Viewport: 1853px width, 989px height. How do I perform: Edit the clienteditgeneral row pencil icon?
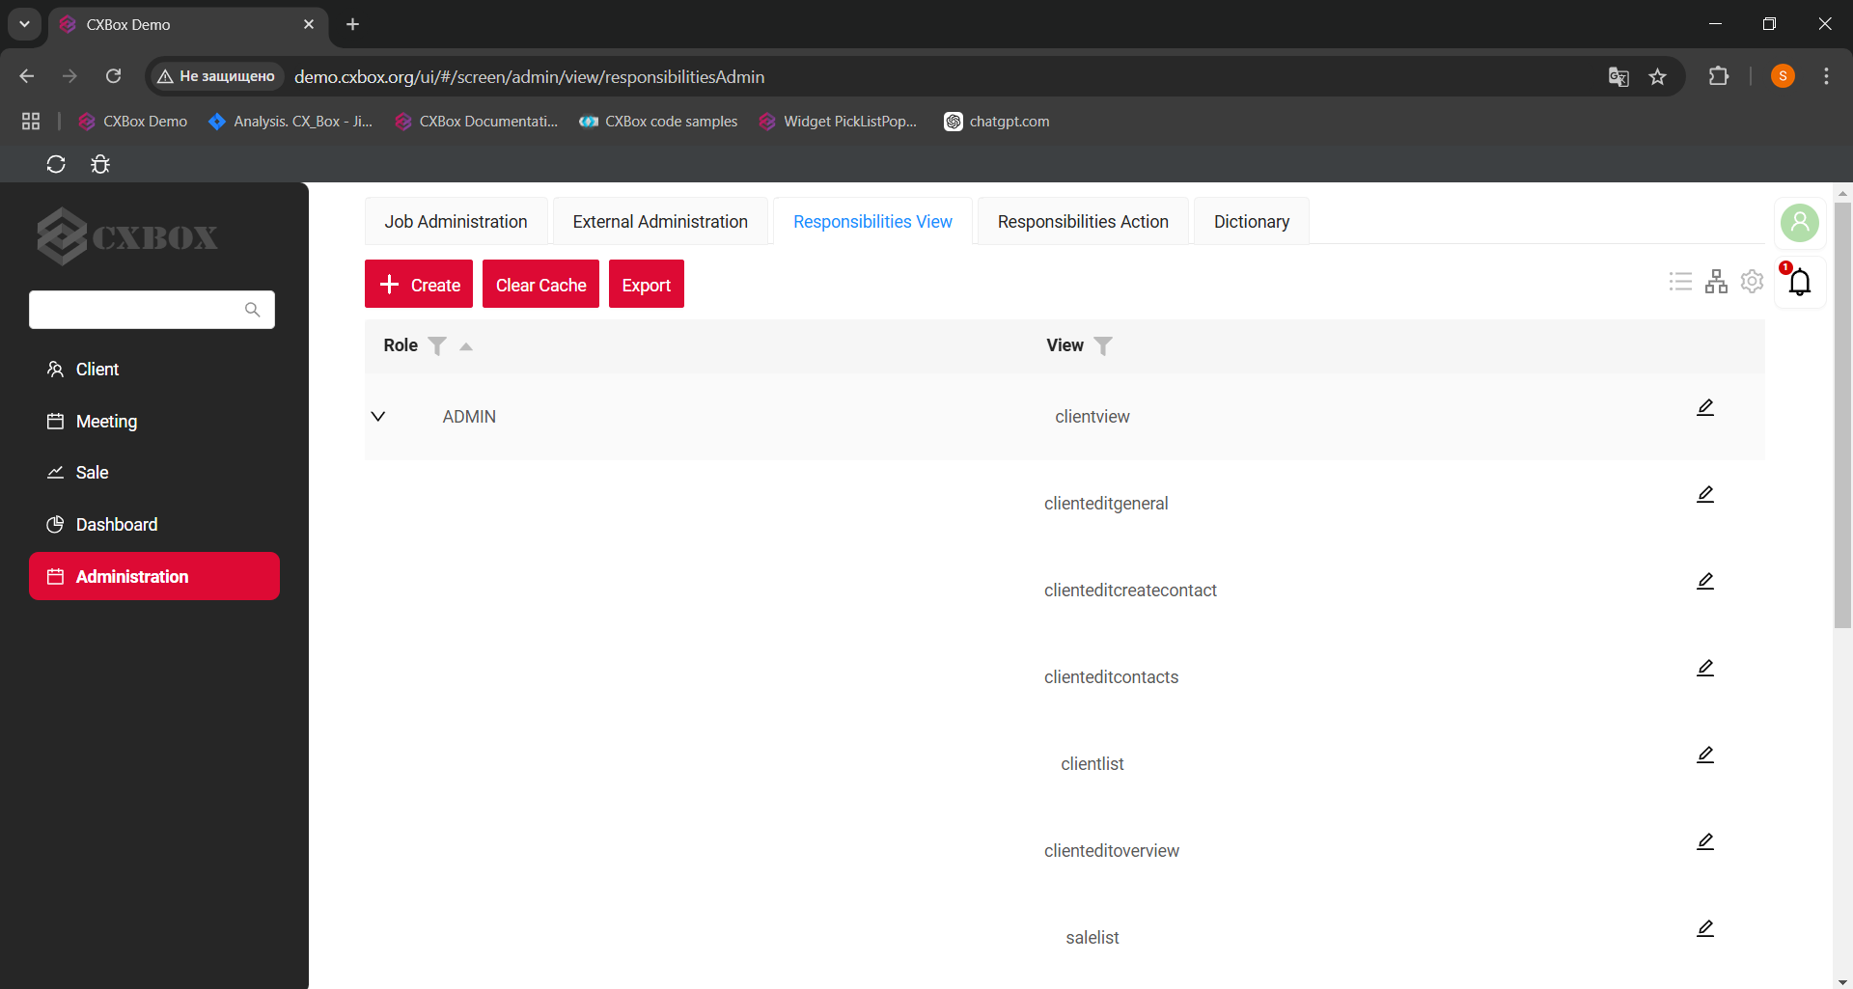[x=1705, y=494]
